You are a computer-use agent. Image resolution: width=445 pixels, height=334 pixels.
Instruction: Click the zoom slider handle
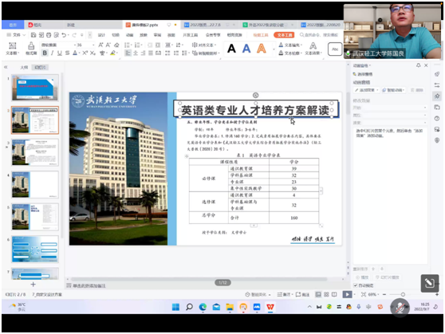(x=403, y=294)
